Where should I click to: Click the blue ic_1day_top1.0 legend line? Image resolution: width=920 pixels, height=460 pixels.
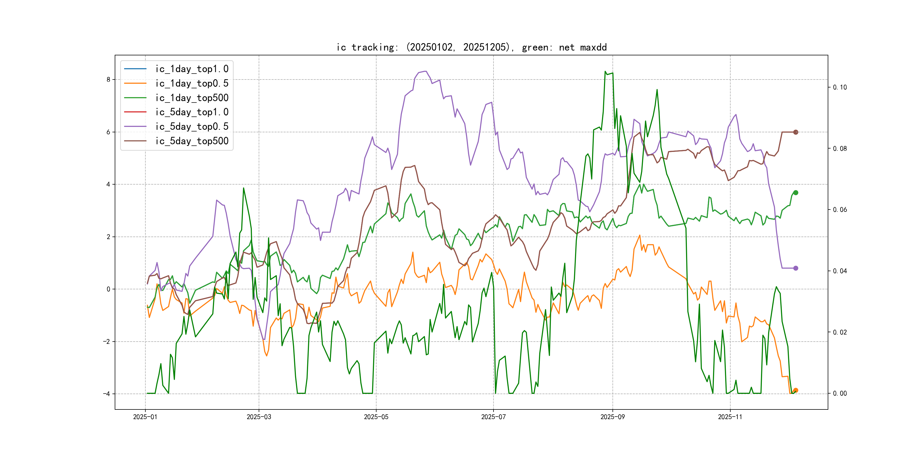click(x=135, y=68)
